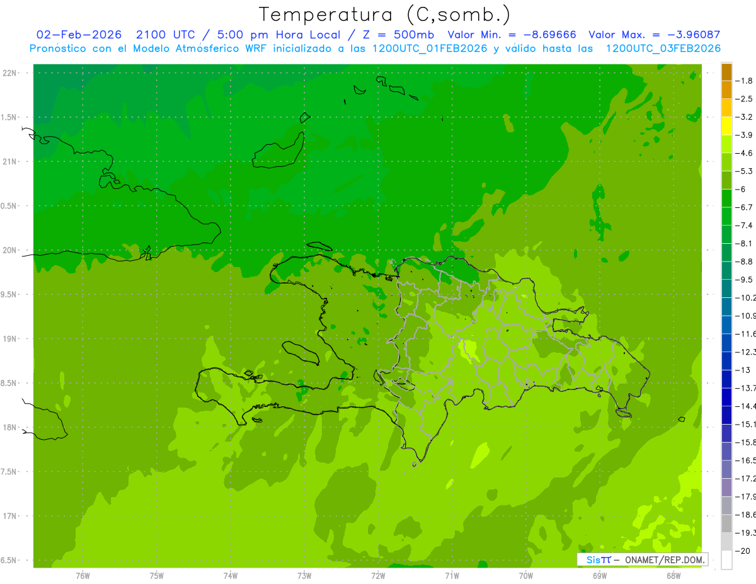Click the teal swatch between -9.5 and -10.2
756x584 pixels.
coord(726,289)
